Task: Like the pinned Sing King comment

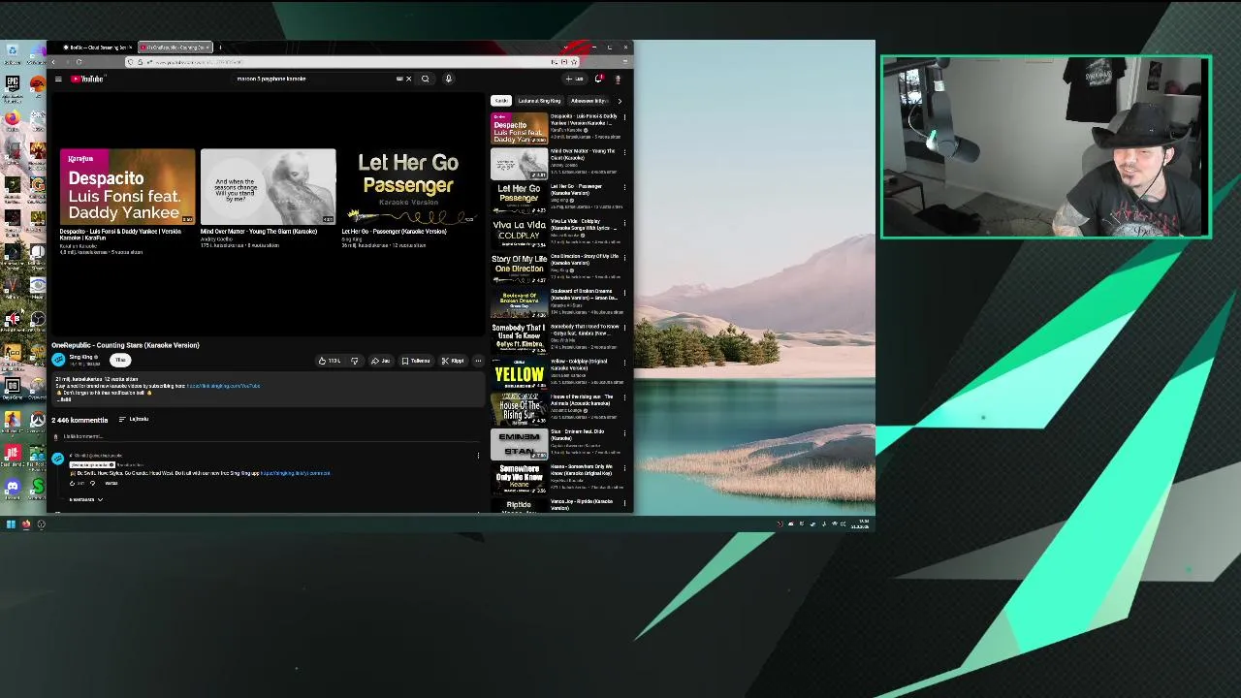Action: pyautogui.click(x=71, y=483)
